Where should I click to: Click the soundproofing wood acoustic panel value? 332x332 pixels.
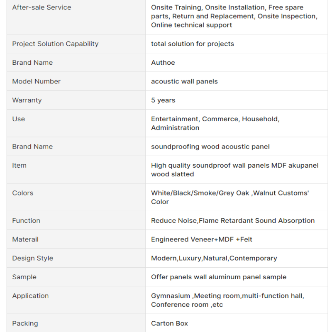point(210,146)
